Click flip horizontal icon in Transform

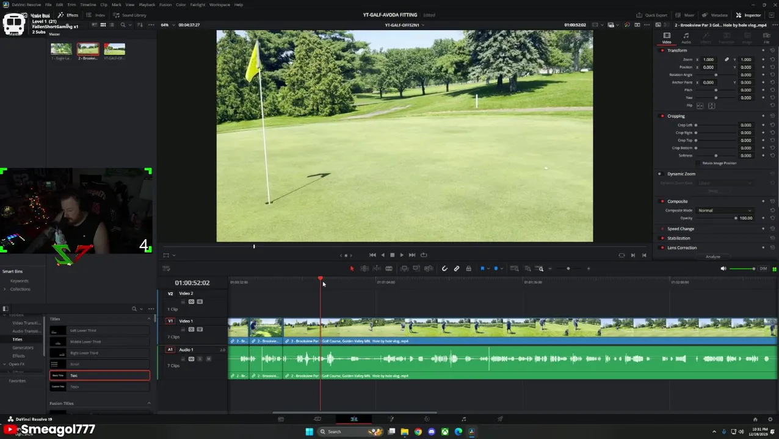700,105
